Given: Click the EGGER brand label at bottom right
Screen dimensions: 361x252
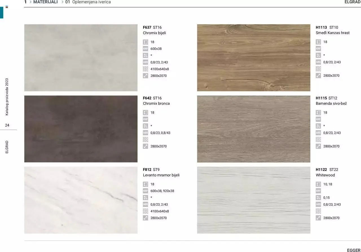Looking at the screenshot, I should tap(353, 250).
